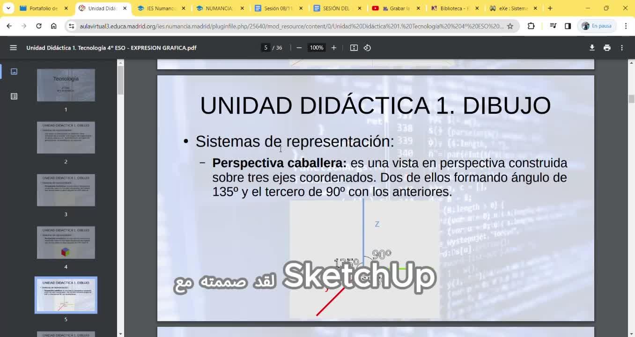Click the thumbnail panel scrollbar thumb
This screenshot has height=337, width=635.
120,81
